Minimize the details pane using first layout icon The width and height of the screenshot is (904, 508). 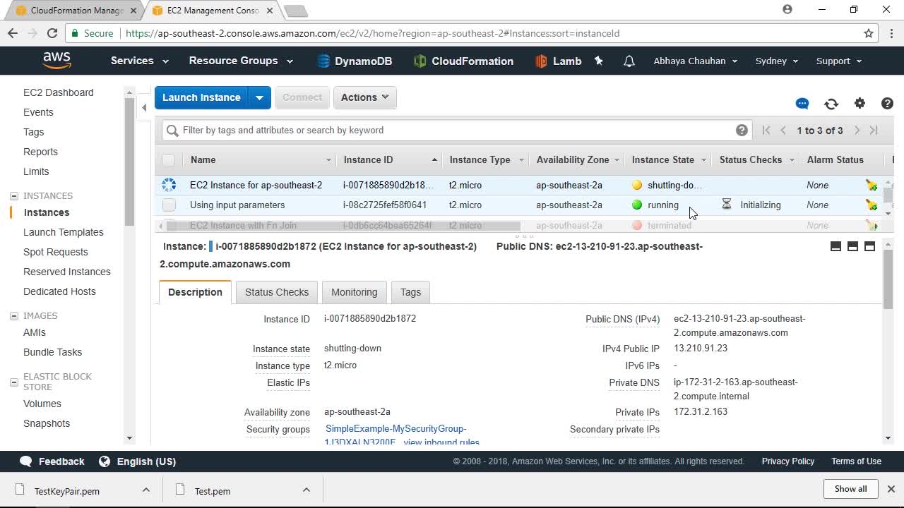(x=835, y=246)
